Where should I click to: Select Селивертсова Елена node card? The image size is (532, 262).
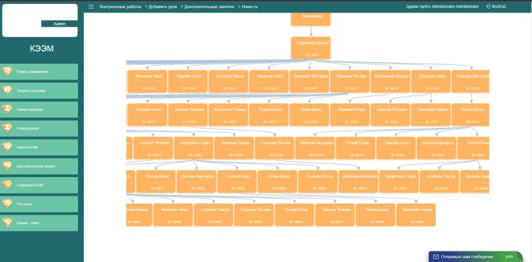pyautogui.click(x=471, y=81)
